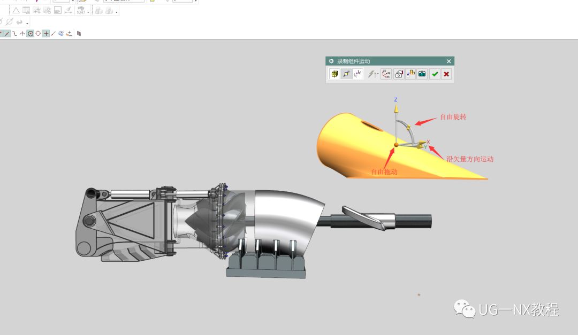Toggle the thin diagonal point-on-curve snap

(54, 34)
